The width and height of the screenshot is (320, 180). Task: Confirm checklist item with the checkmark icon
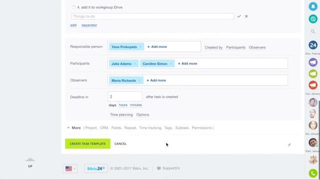239,16
